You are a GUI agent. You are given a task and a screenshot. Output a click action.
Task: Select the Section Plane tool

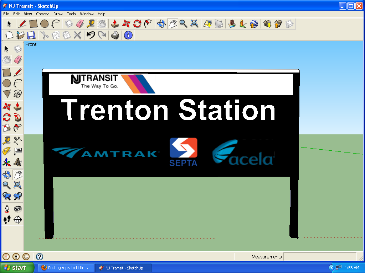point(18,220)
